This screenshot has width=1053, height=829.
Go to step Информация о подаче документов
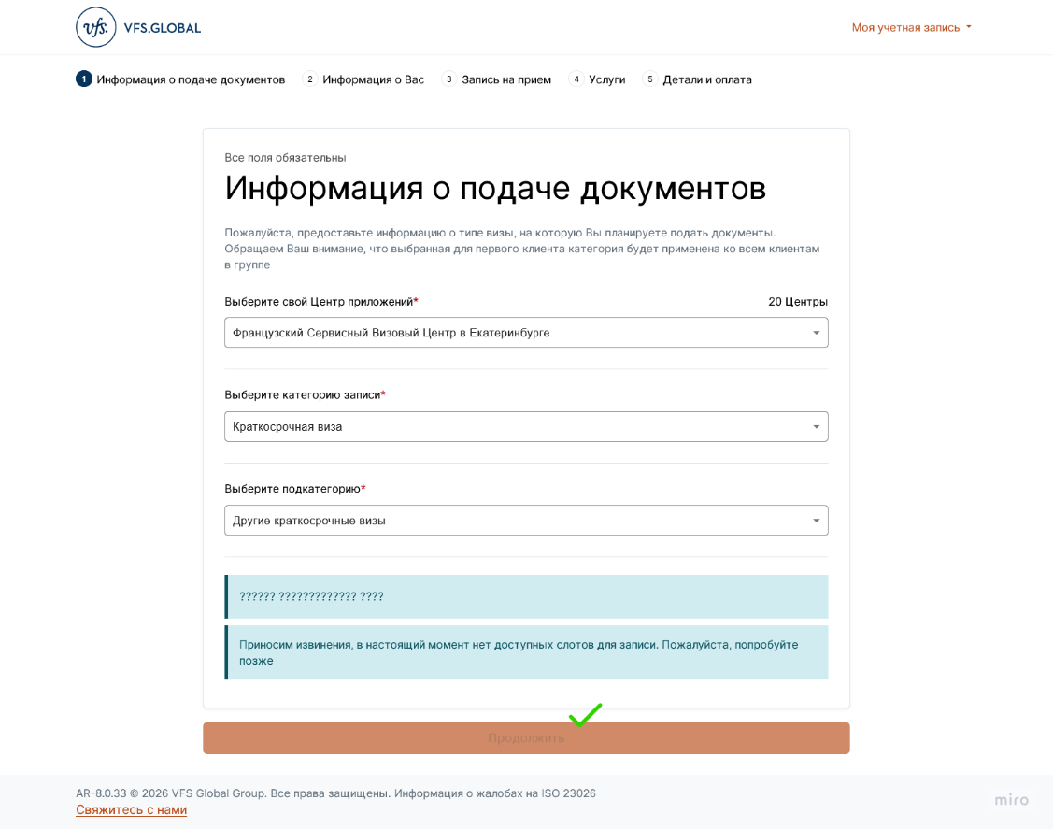[x=180, y=79]
